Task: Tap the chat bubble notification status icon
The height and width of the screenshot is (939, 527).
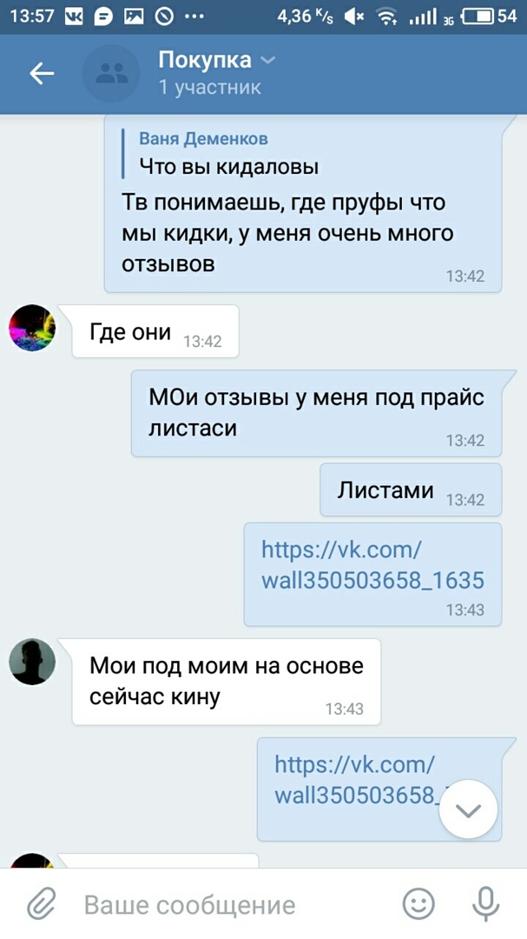Action: coord(104,17)
